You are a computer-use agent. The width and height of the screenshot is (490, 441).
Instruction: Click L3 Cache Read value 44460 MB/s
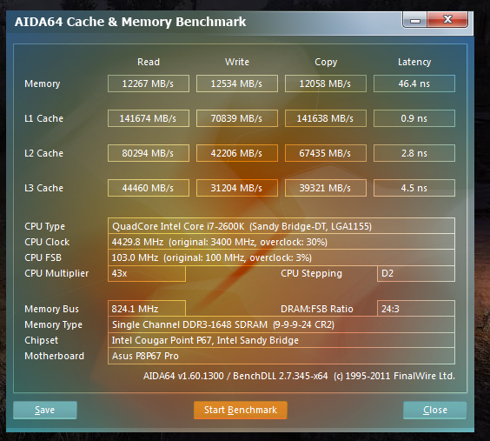pyautogui.click(x=149, y=188)
